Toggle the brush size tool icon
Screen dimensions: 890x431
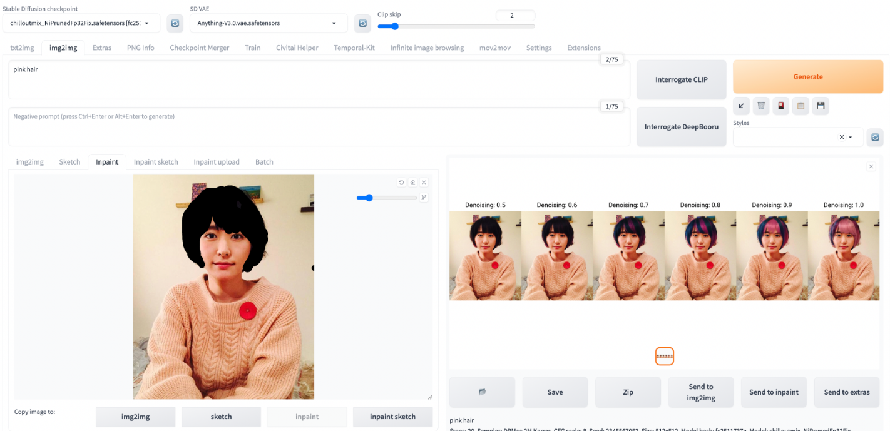[424, 198]
